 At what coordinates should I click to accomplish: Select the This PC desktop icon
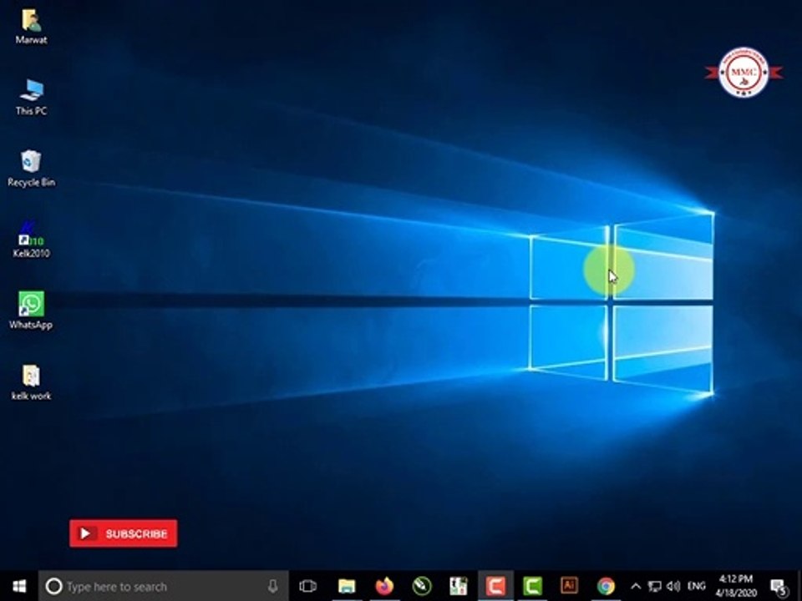coord(31,97)
